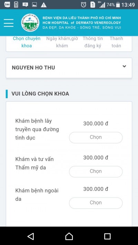Viewport: 138px width, 245px height.
Task: Switch to Chọn chuyên khoa step
Action: 27,42
